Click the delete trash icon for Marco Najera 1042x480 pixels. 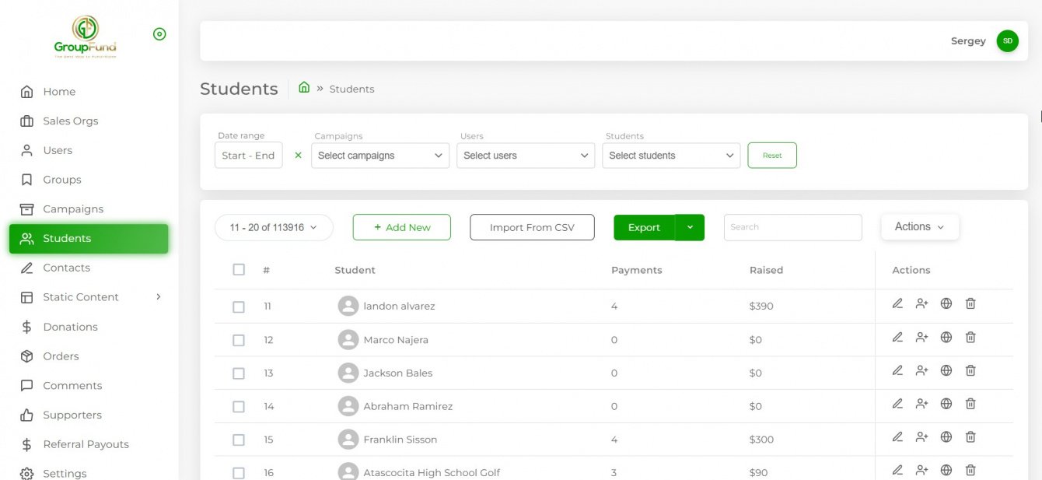[970, 337]
